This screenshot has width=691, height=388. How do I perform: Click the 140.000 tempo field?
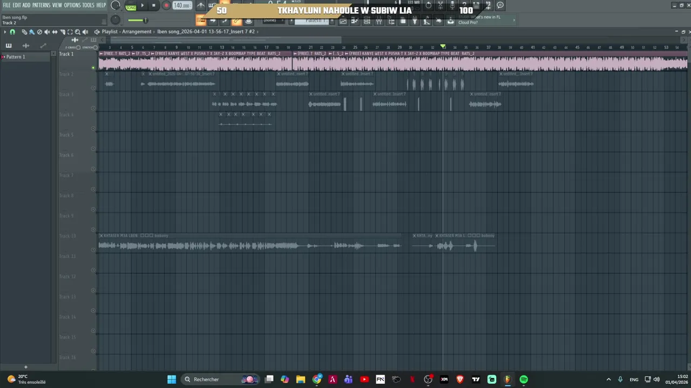182,6
